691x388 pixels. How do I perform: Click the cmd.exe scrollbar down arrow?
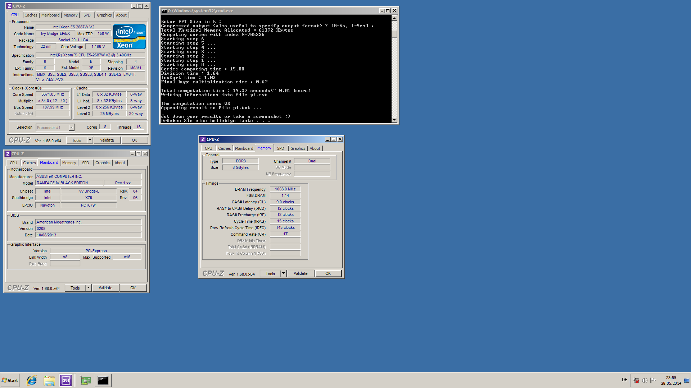coord(394,120)
